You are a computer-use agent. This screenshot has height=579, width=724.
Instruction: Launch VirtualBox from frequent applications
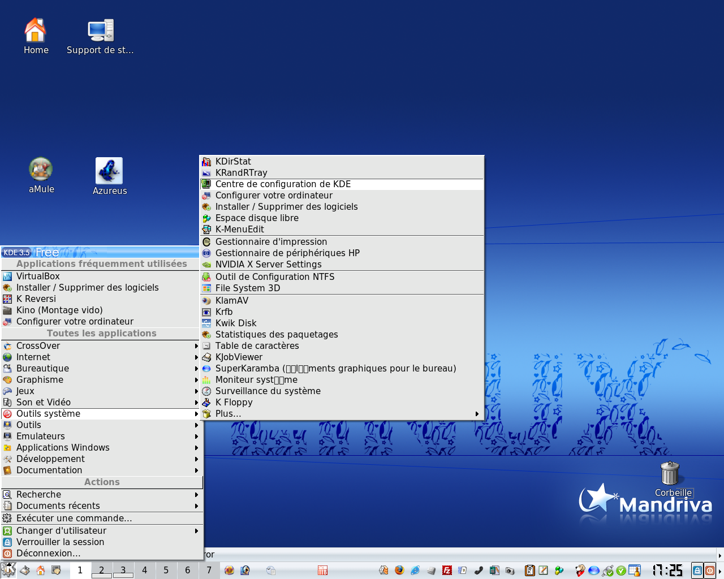(x=101, y=276)
